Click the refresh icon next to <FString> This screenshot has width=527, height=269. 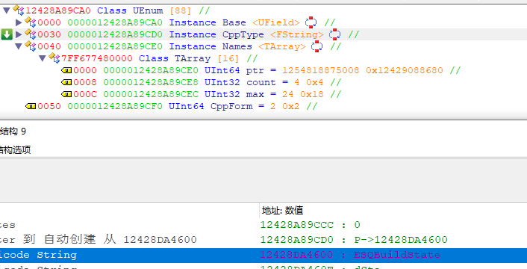[x=334, y=34]
